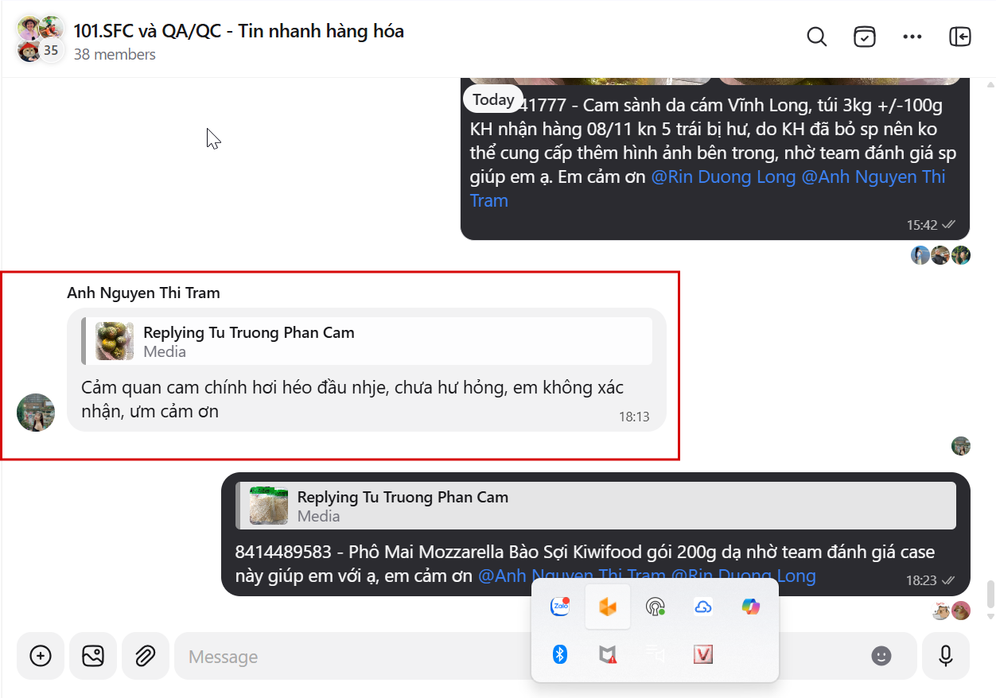Open the Copilot tray icon
This screenshot has width=996, height=698.
pos(751,607)
